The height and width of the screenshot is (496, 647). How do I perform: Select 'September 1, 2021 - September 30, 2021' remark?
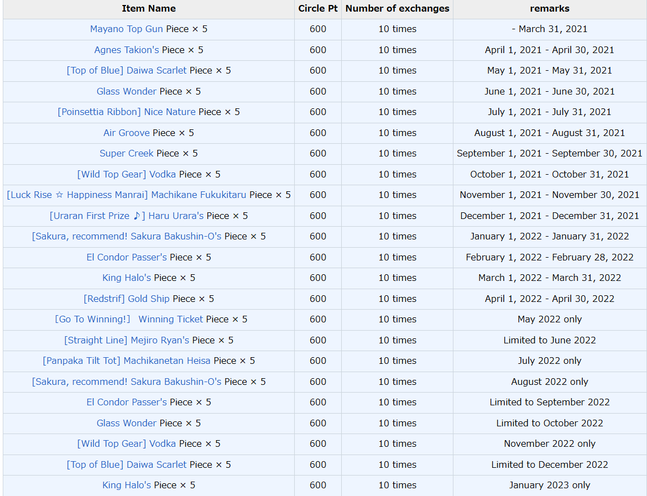pyautogui.click(x=550, y=154)
